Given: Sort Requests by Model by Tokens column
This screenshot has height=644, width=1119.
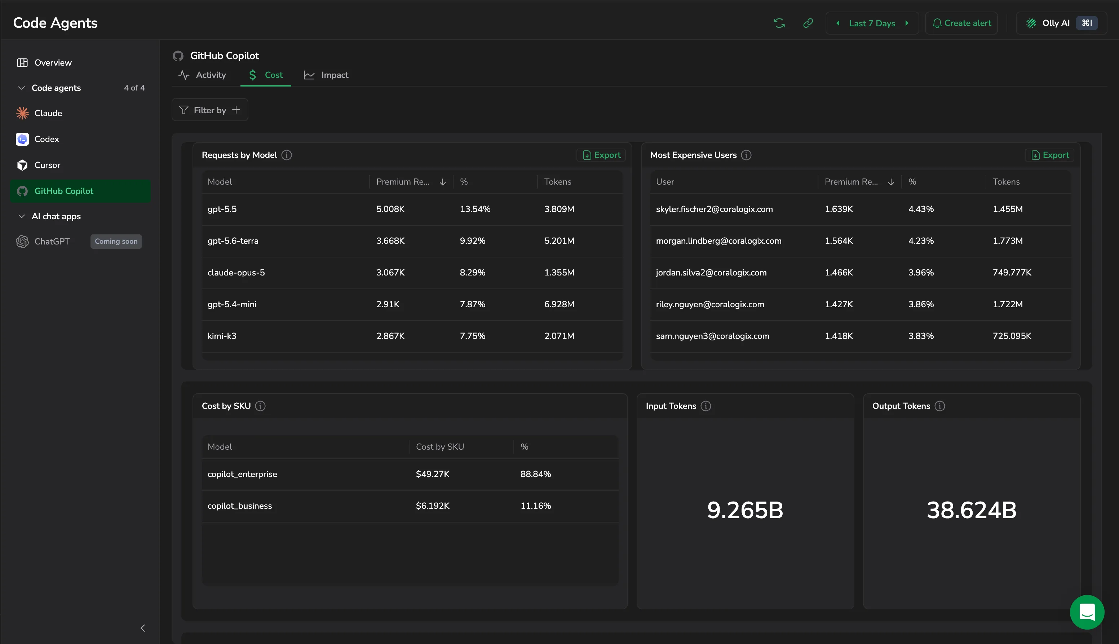Looking at the screenshot, I should (x=557, y=182).
